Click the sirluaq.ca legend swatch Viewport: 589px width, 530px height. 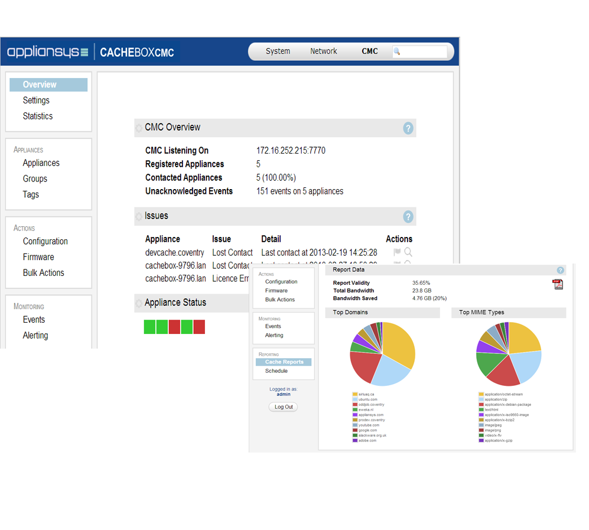[354, 395]
